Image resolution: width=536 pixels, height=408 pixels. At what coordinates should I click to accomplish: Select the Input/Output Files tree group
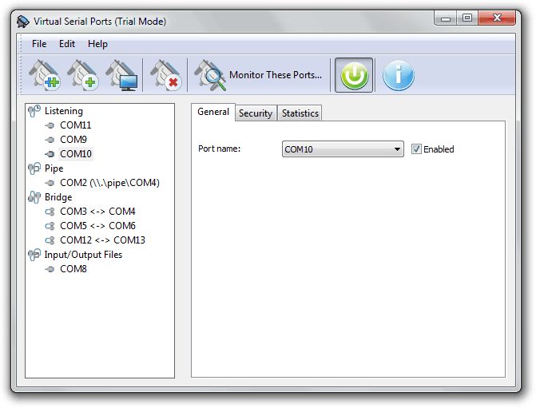[83, 255]
